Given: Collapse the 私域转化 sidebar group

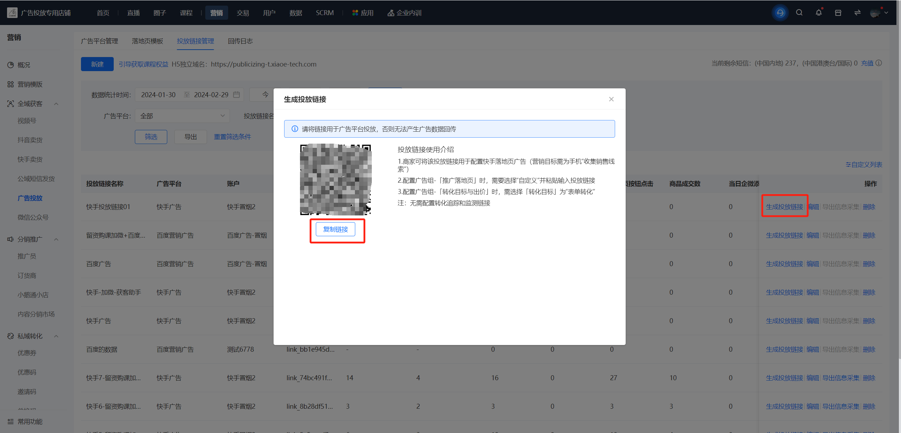Looking at the screenshot, I should point(56,336).
